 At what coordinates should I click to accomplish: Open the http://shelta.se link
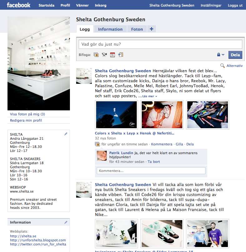(23, 236)
